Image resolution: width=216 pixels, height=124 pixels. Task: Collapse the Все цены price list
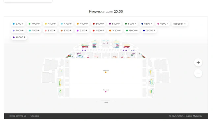[180, 24]
